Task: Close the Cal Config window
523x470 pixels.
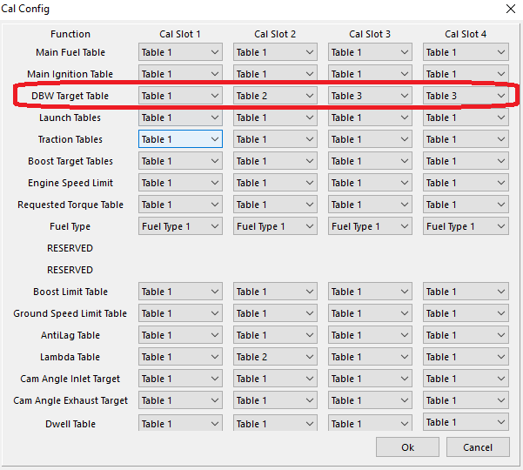Action: tap(509, 9)
